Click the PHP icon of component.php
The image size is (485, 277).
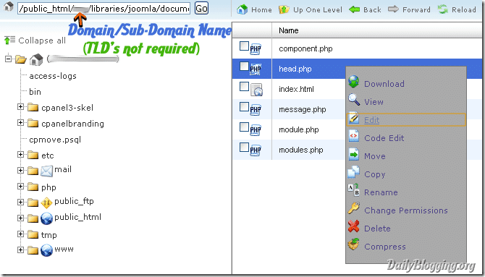tap(256, 49)
